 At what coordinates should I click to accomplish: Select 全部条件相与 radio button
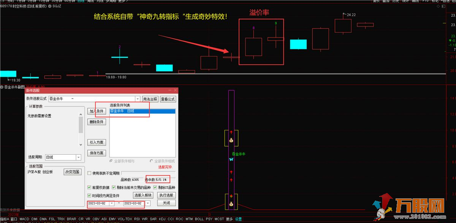(x=111, y=161)
